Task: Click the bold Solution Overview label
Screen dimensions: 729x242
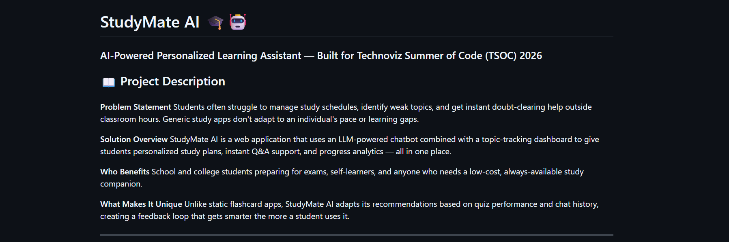Action: (x=134, y=139)
